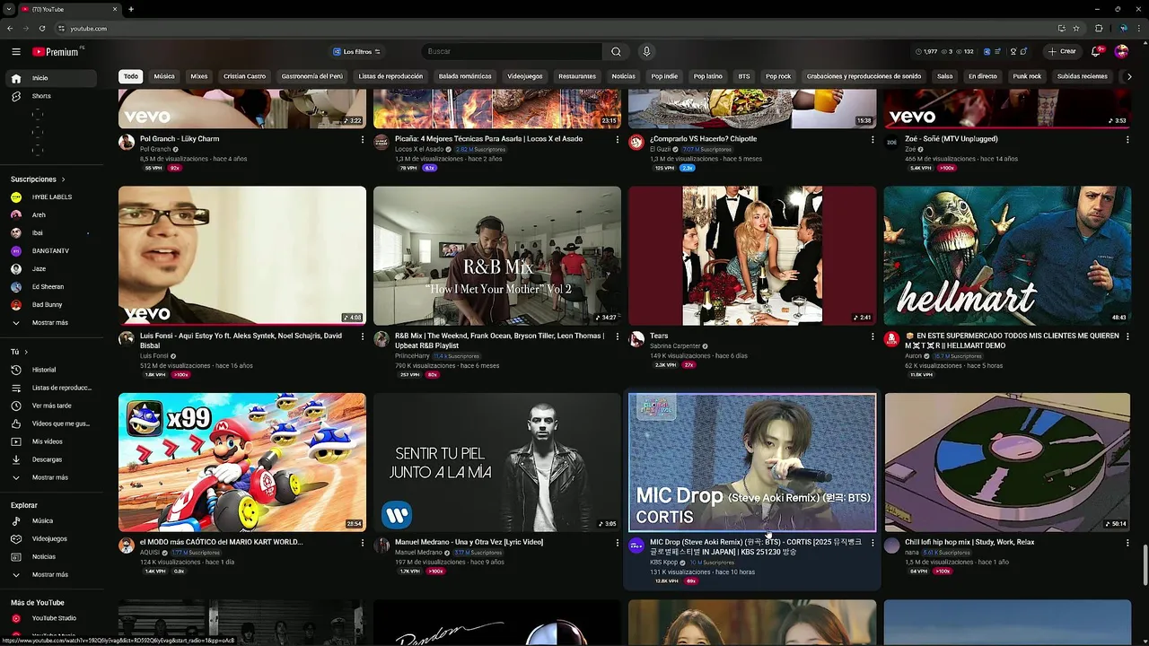This screenshot has width=1149, height=646.
Task: Open three-dot menu for Tears video
Action: coord(873,336)
